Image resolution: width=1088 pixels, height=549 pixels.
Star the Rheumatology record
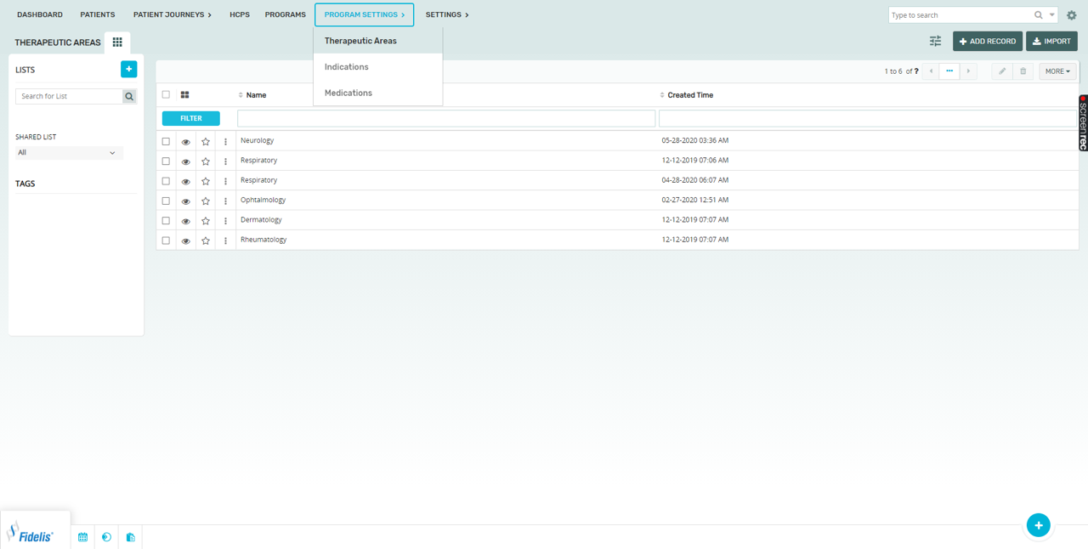[x=206, y=241]
